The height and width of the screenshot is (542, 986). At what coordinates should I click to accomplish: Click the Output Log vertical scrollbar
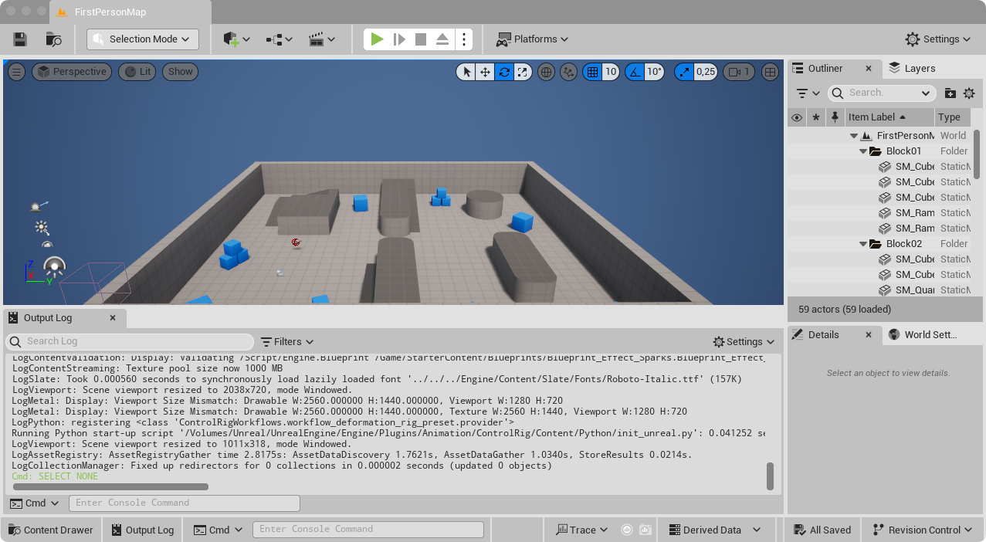pos(770,476)
